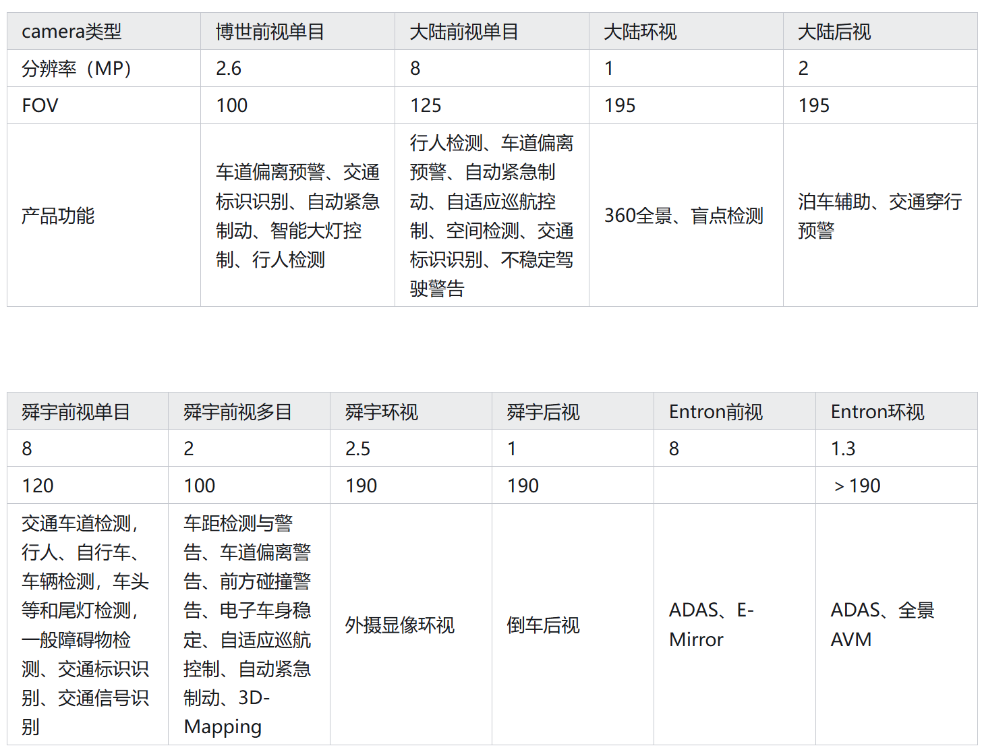Click the resolution value "2.5"
This screenshot has width=982, height=750.
[411, 449]
